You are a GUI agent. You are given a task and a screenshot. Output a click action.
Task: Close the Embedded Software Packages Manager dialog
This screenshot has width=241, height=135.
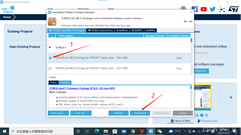tap(191, 12)
